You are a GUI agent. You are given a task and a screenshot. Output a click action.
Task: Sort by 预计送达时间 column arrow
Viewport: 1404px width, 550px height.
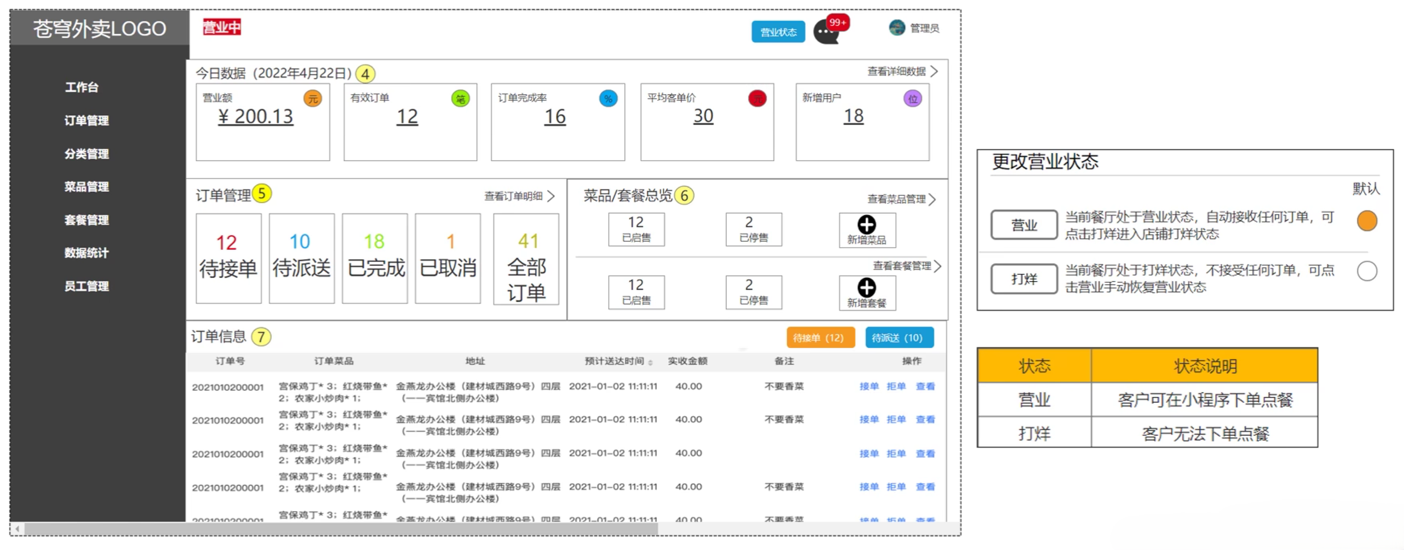pyautogui.click(x=650, y=362)
